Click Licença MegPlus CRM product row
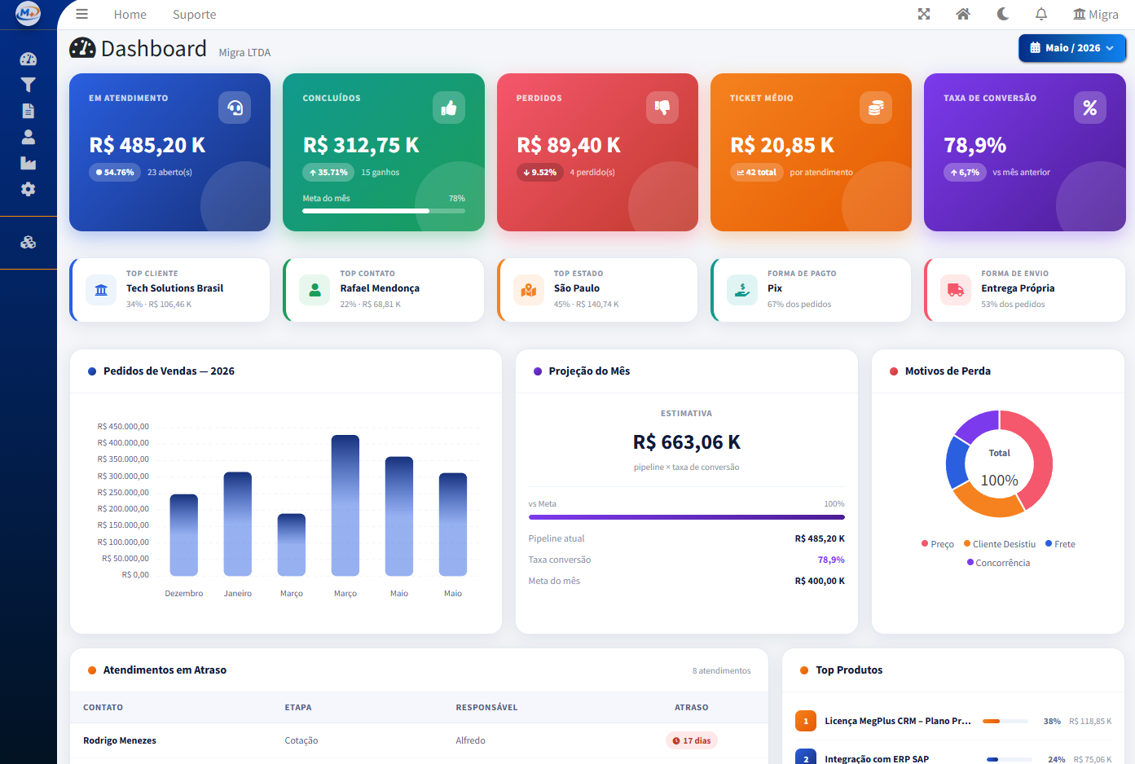The width and height of the screenshot is (1135, 764). [x=953, y=721]
